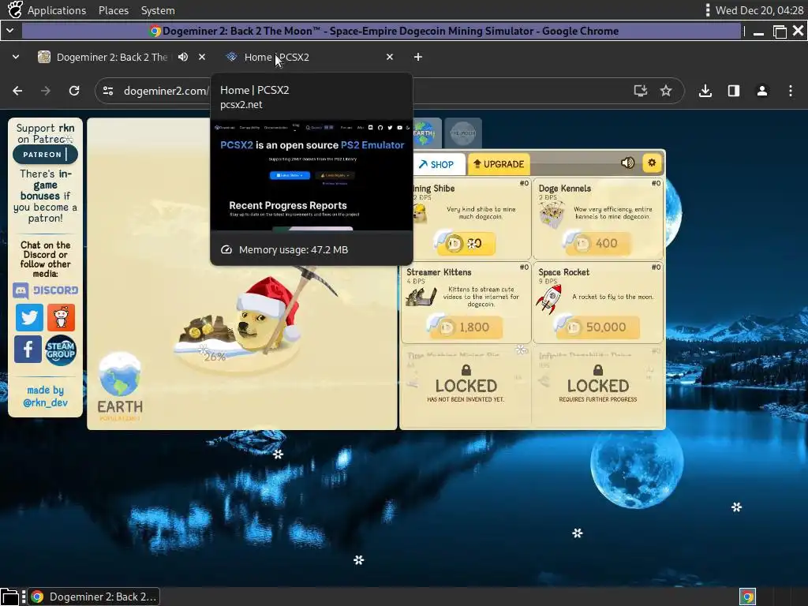Open the Chrome profile menu

[762, 91]
